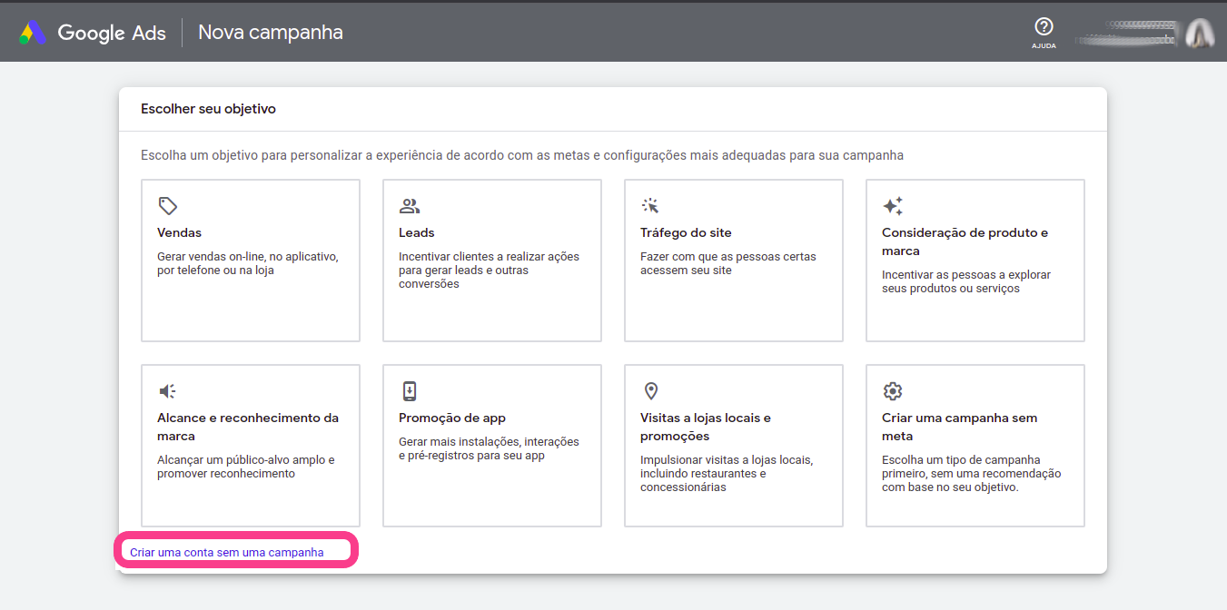Pick the Tráfego do site objective

point(734,261)
